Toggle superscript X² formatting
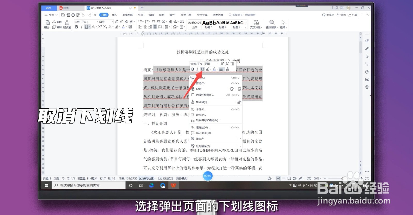Viewport: 413px width, 215px height. [x=100, y=27]
